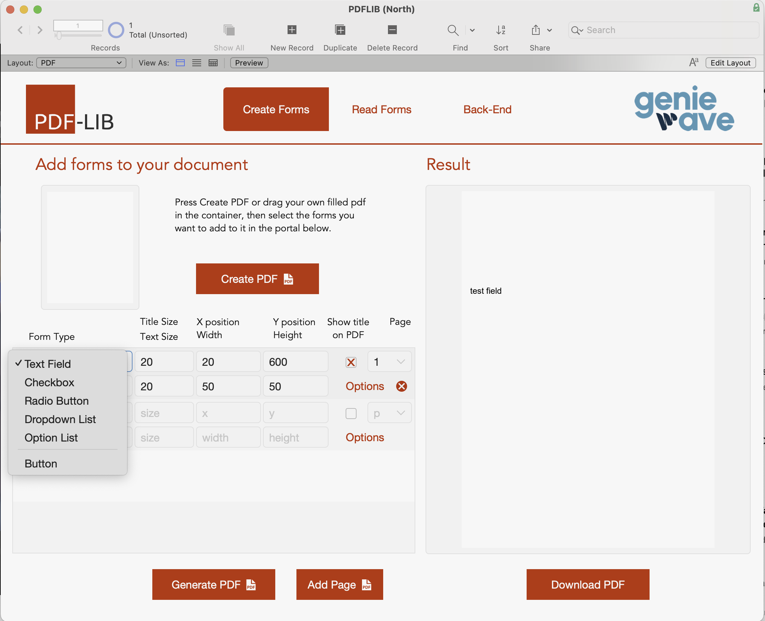Choose Checkbox form type

coord(67,382)
